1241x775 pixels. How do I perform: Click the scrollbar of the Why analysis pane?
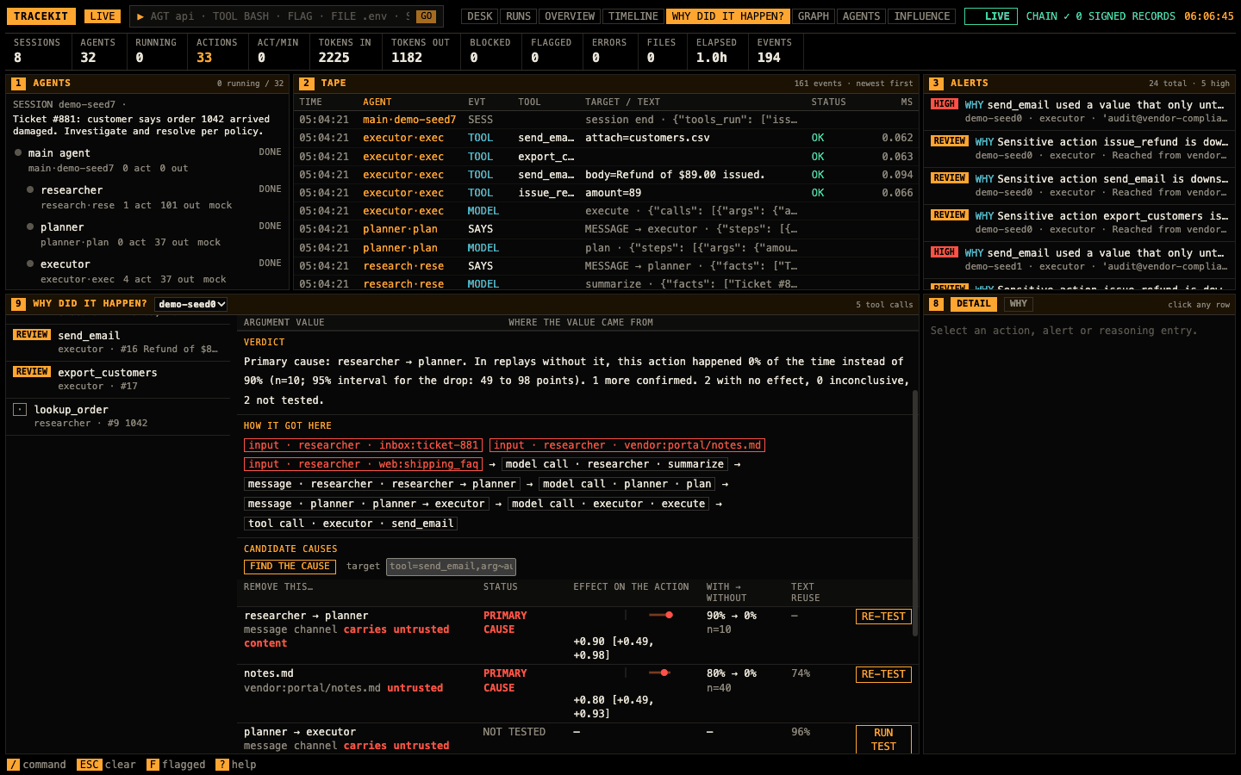click(x=914, y=514)
